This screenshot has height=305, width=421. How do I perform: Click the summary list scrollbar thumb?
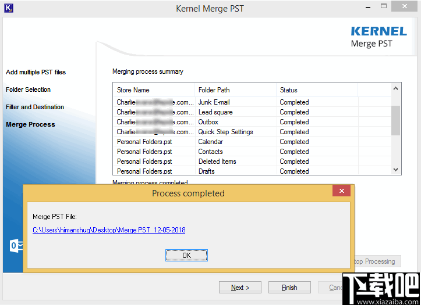click(395, 120)
